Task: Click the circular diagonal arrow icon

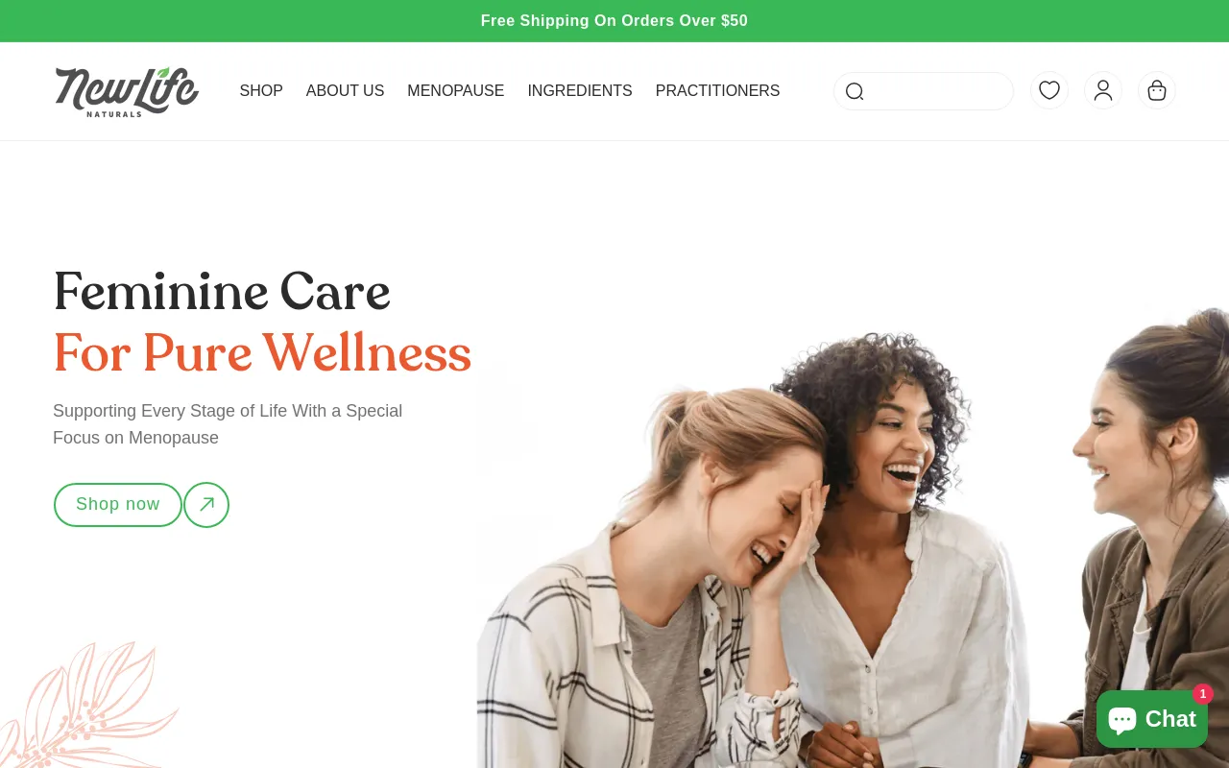Action: [206, 505]
